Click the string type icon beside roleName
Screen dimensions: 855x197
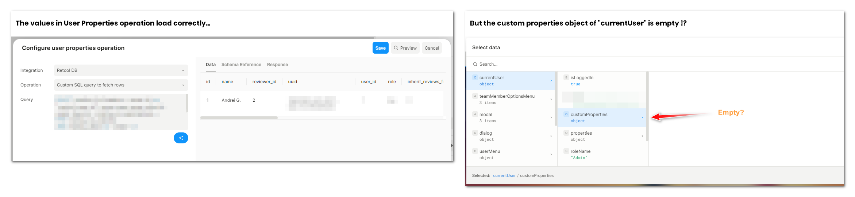point(566,151)
